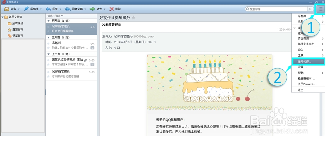The height and width of the screenshot is (142, 326).
Task: Open dropdown arrow next to 转发
Action: tap(105, 9)
